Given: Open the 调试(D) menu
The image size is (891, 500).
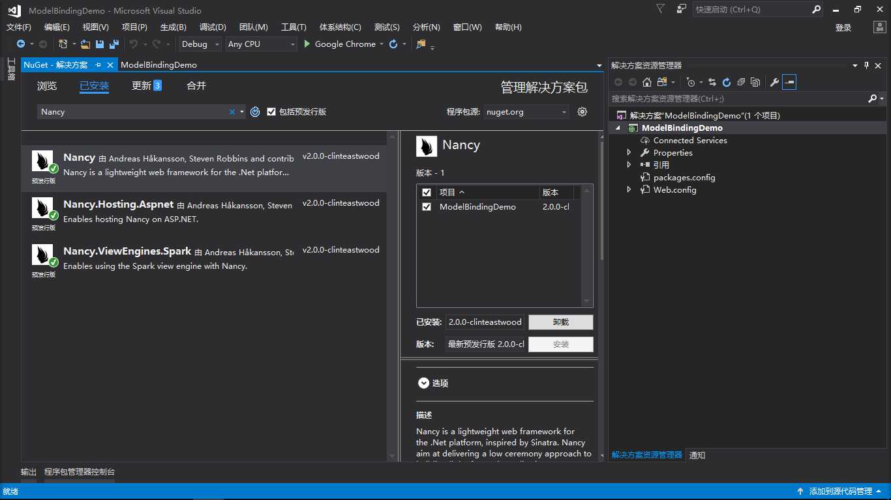Looking at the screenshot, I should (x=213, y=27).
